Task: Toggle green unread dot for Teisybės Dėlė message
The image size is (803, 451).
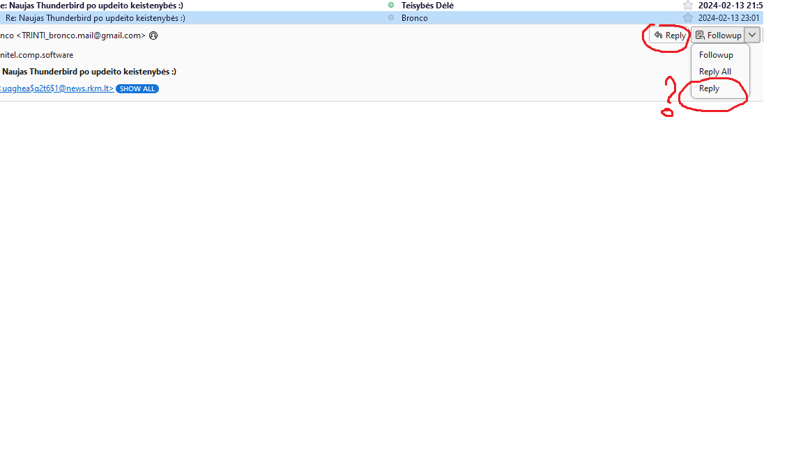Action: point(390,6)
